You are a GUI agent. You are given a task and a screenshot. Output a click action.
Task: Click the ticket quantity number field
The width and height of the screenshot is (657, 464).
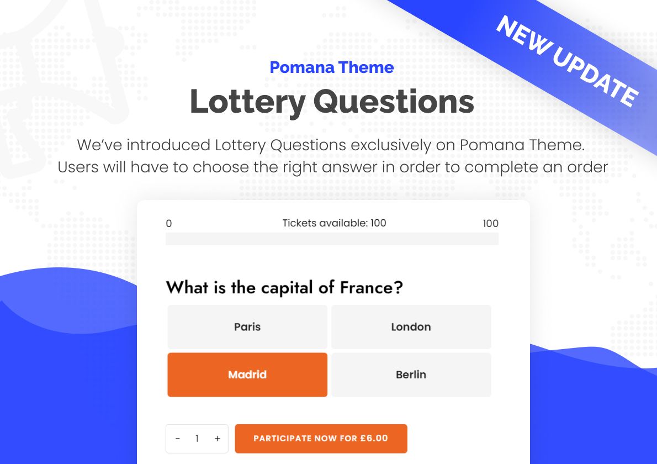197,439
